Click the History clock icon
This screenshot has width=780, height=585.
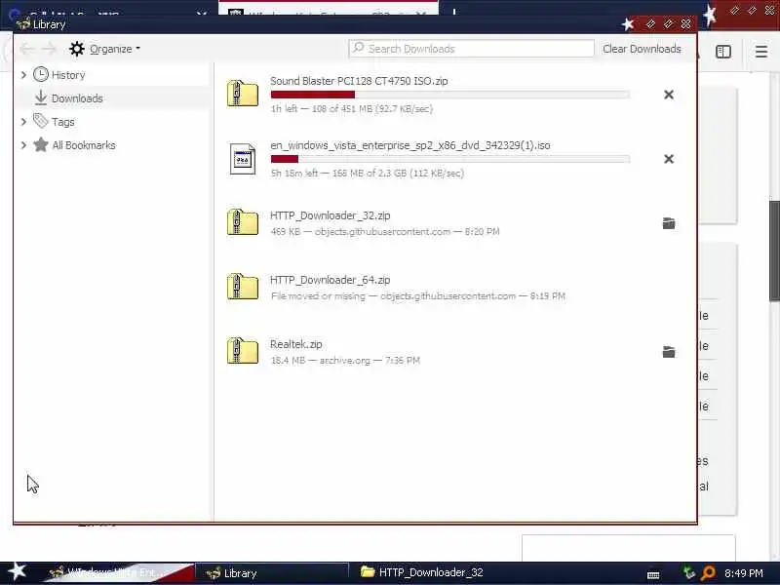click(41, 75)
